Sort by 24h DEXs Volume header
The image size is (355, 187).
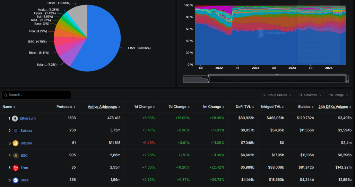[335, 107]
